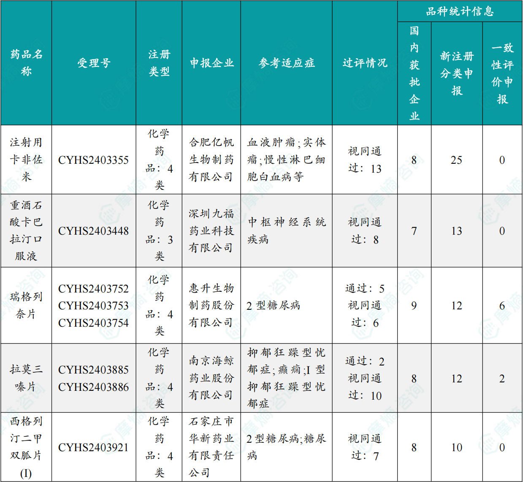
Task: Select the drug name 西格列汀二甲双胍片(I)
Action: 26,447
